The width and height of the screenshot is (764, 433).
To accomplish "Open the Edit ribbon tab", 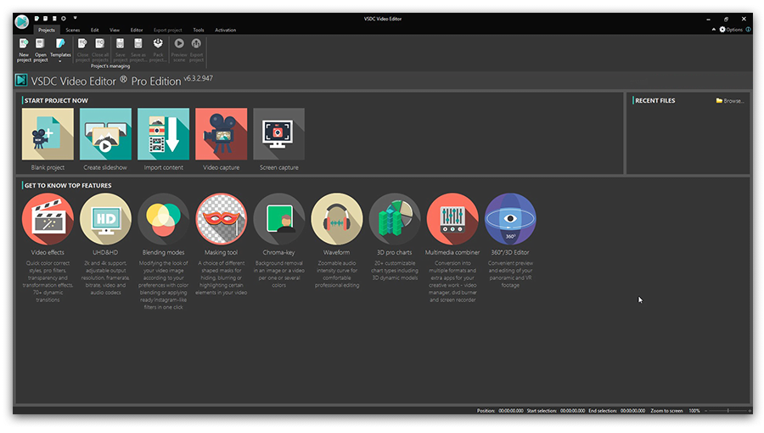I will [94, 30].
